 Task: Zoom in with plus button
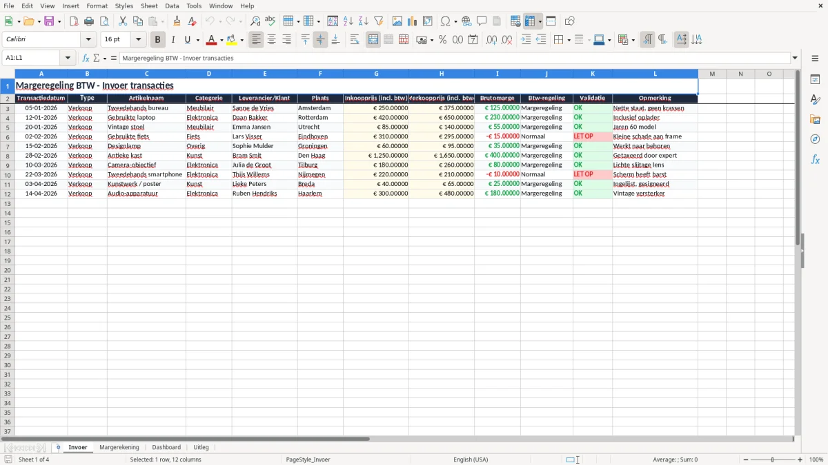800,459
